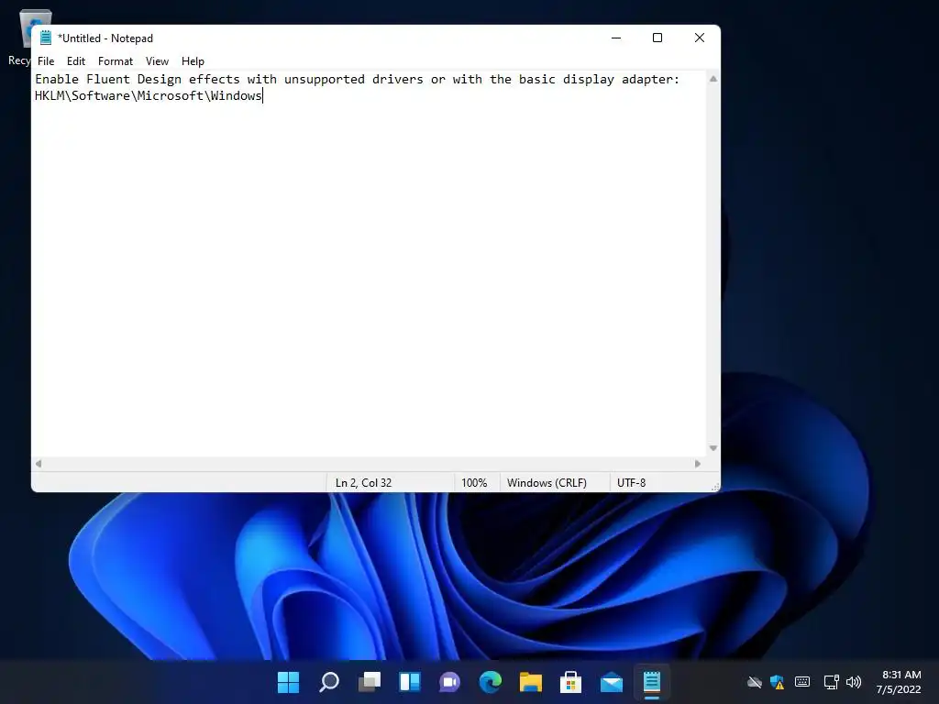Click the vertical scrollbar down arrow
The height and width of the screenshot is (704, 939).
pos(713,448)
